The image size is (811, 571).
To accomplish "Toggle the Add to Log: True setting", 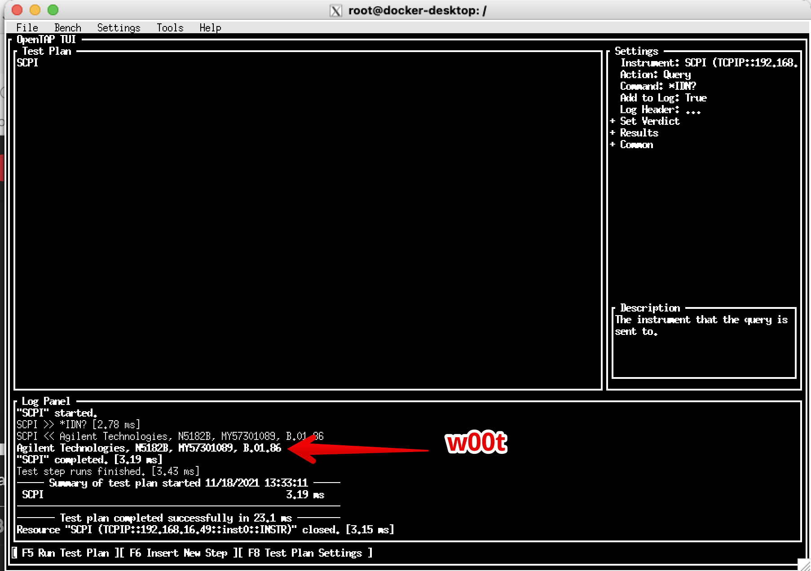I will point(663,98).
